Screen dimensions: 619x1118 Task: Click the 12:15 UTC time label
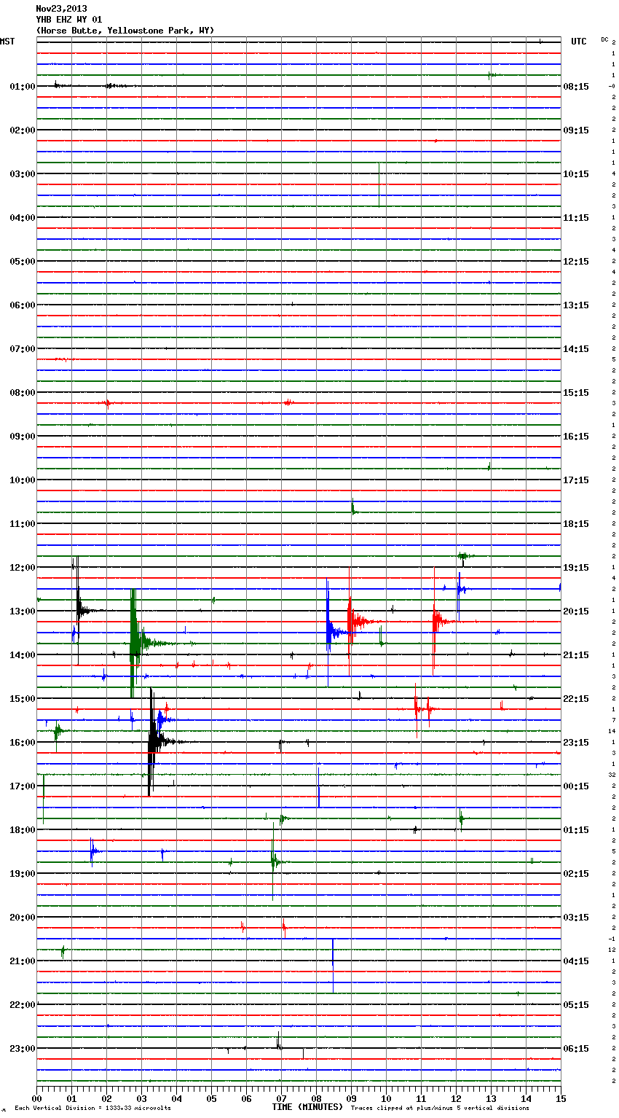tap(576, 262)
